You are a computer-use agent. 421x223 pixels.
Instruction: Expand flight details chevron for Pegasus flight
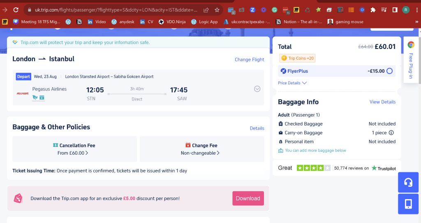tap(257, 89)
